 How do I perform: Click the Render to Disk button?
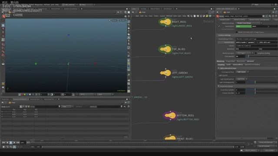225,19
